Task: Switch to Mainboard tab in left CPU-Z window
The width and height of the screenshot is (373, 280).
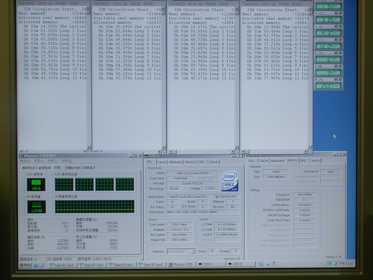Action: (x=176, y=162)
